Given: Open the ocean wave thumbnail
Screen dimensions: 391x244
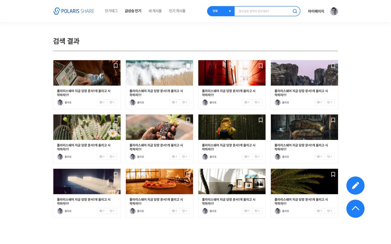Looking at the screenshot, I should [159, 73].
